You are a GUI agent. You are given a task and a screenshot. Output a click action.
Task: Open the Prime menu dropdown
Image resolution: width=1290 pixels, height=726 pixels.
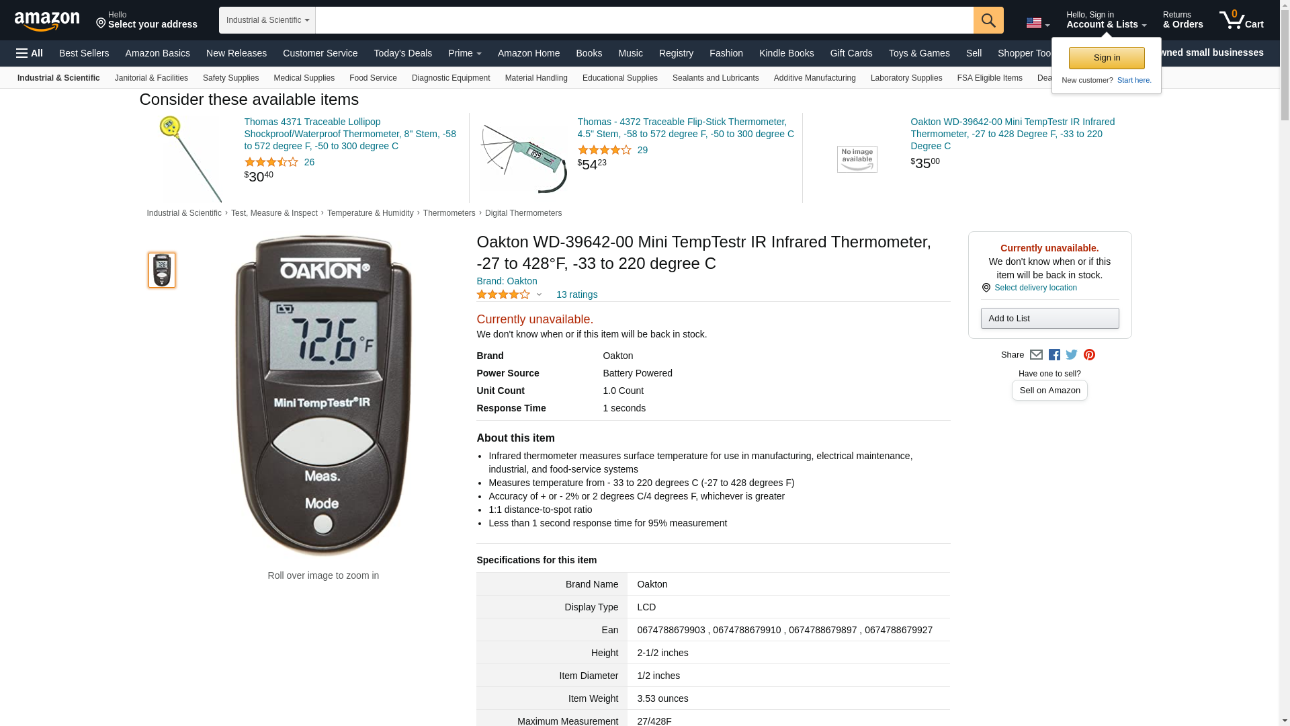pos(465,53)
